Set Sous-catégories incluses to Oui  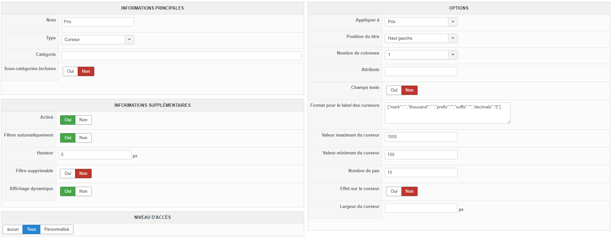pos(70,71)
